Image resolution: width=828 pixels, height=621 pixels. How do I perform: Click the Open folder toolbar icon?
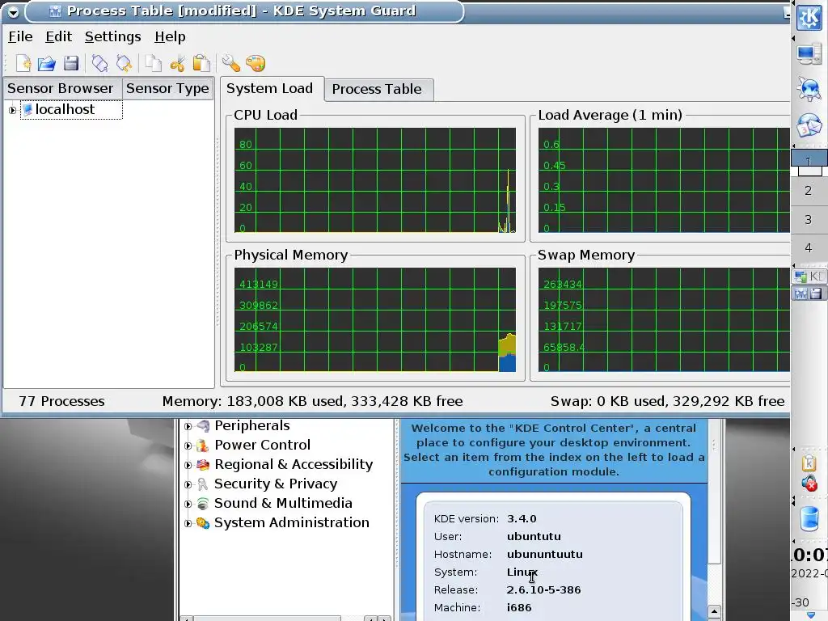tap(46, 63)
